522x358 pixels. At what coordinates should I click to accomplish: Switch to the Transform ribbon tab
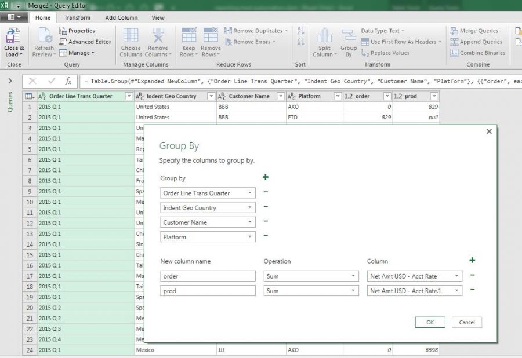point(77,17)
